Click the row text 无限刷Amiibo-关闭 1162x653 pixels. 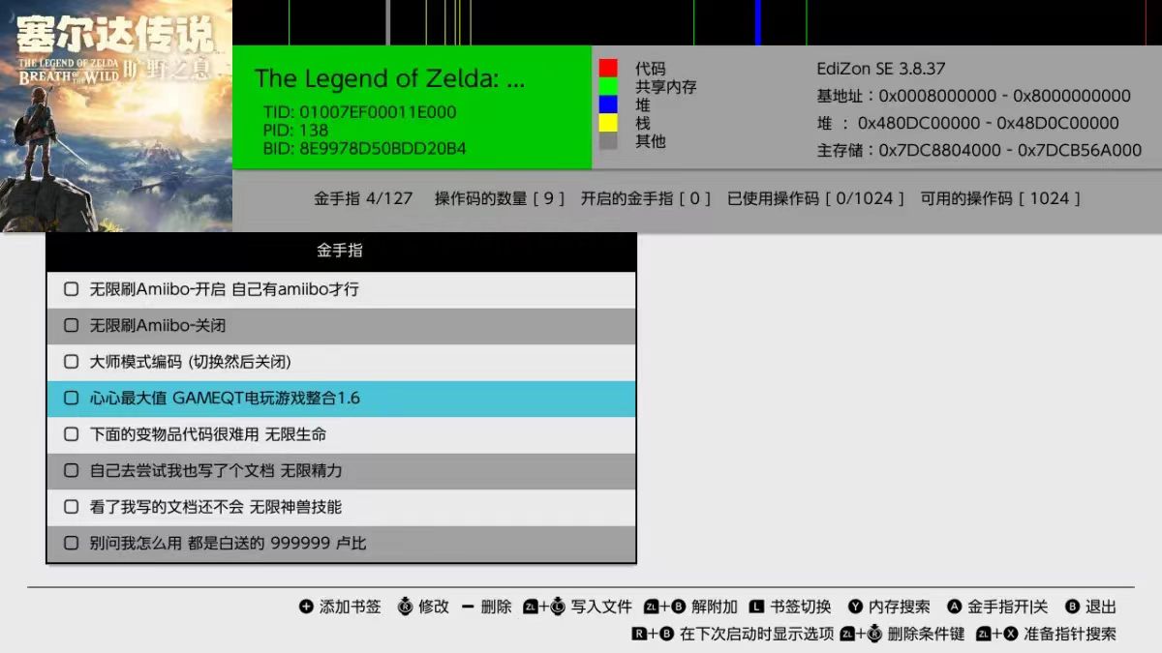pyautogui.click(x=158, y=325)
